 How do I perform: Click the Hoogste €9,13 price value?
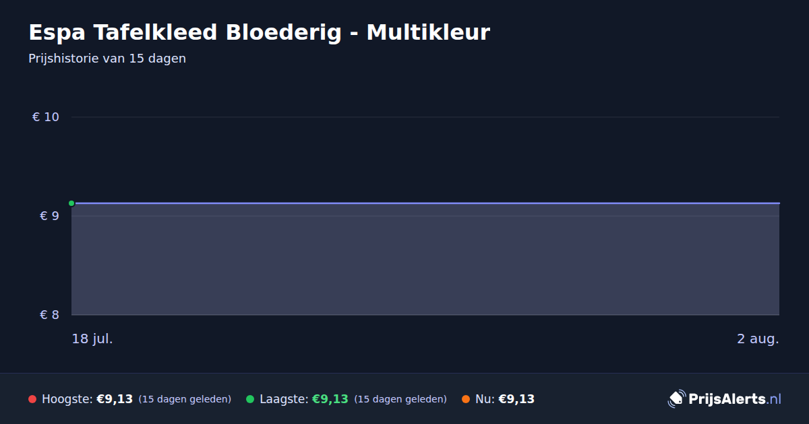pyautogui.click(x=115, y=399)
